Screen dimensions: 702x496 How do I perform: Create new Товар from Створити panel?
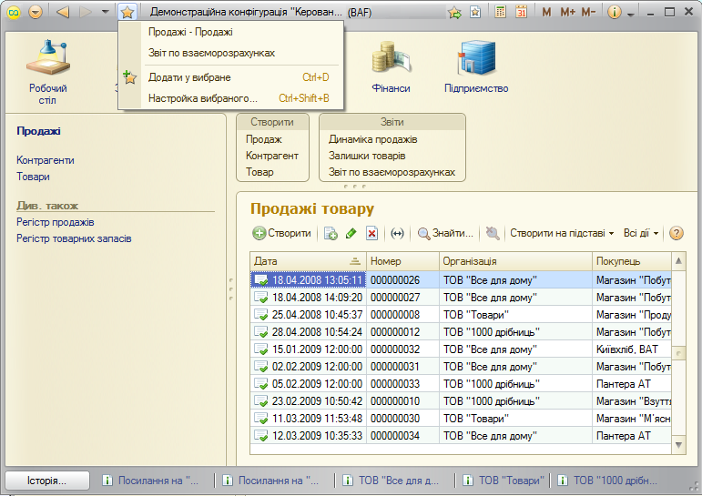click(x=259, y=172)
